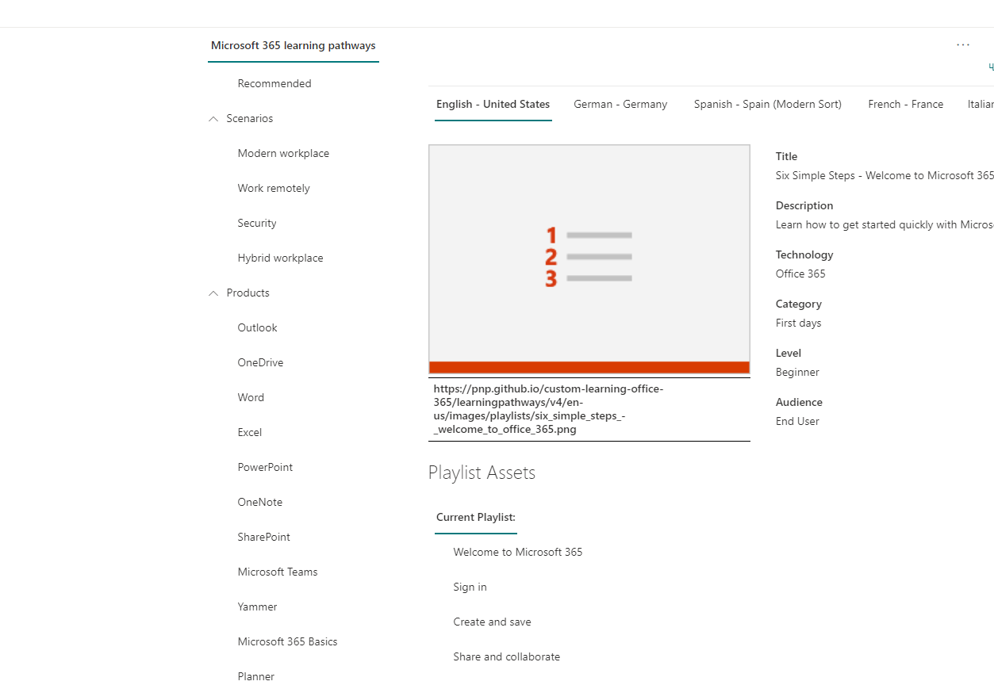Open the Microsoft 365 Basics category

[x=287, y=641]
